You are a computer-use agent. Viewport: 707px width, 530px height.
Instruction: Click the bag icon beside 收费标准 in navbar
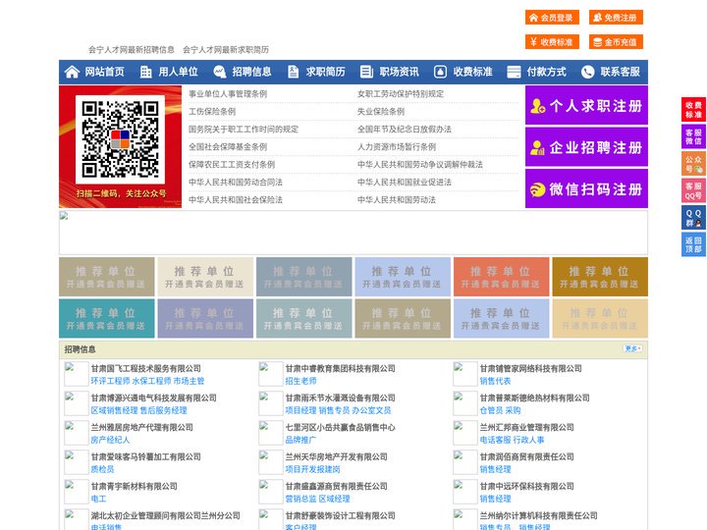(x=440, y=72)
